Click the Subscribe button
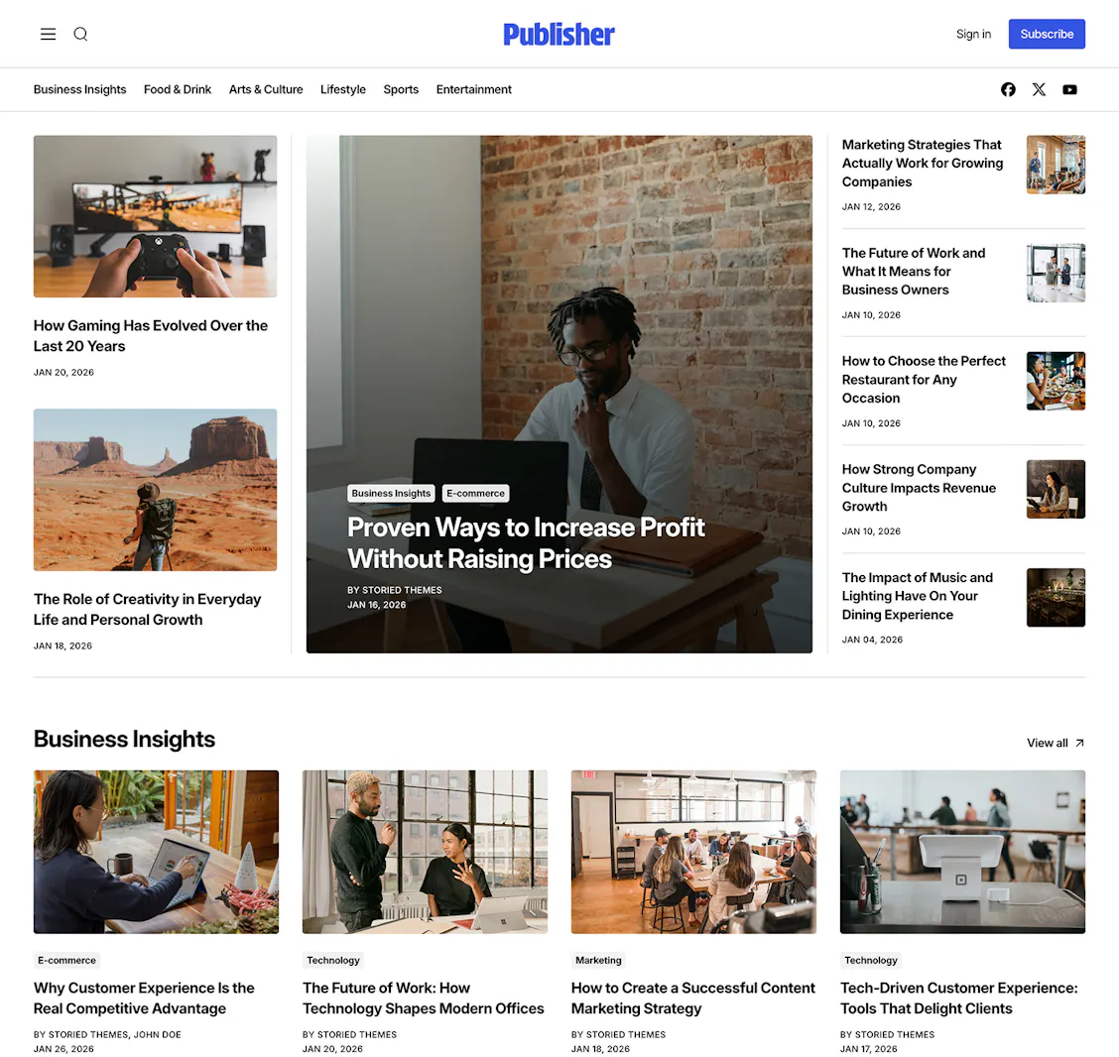The image size is (1119, 1057). [x=1047, y=34]
